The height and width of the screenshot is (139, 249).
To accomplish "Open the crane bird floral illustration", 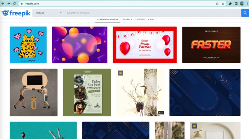I will tap(140, 92).
